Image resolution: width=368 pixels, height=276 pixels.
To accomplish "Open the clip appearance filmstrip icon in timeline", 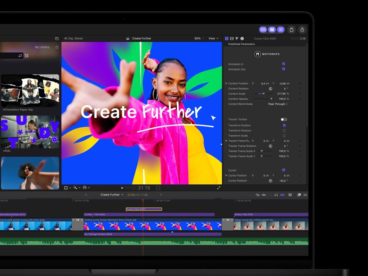I will [x=290, y=195].
